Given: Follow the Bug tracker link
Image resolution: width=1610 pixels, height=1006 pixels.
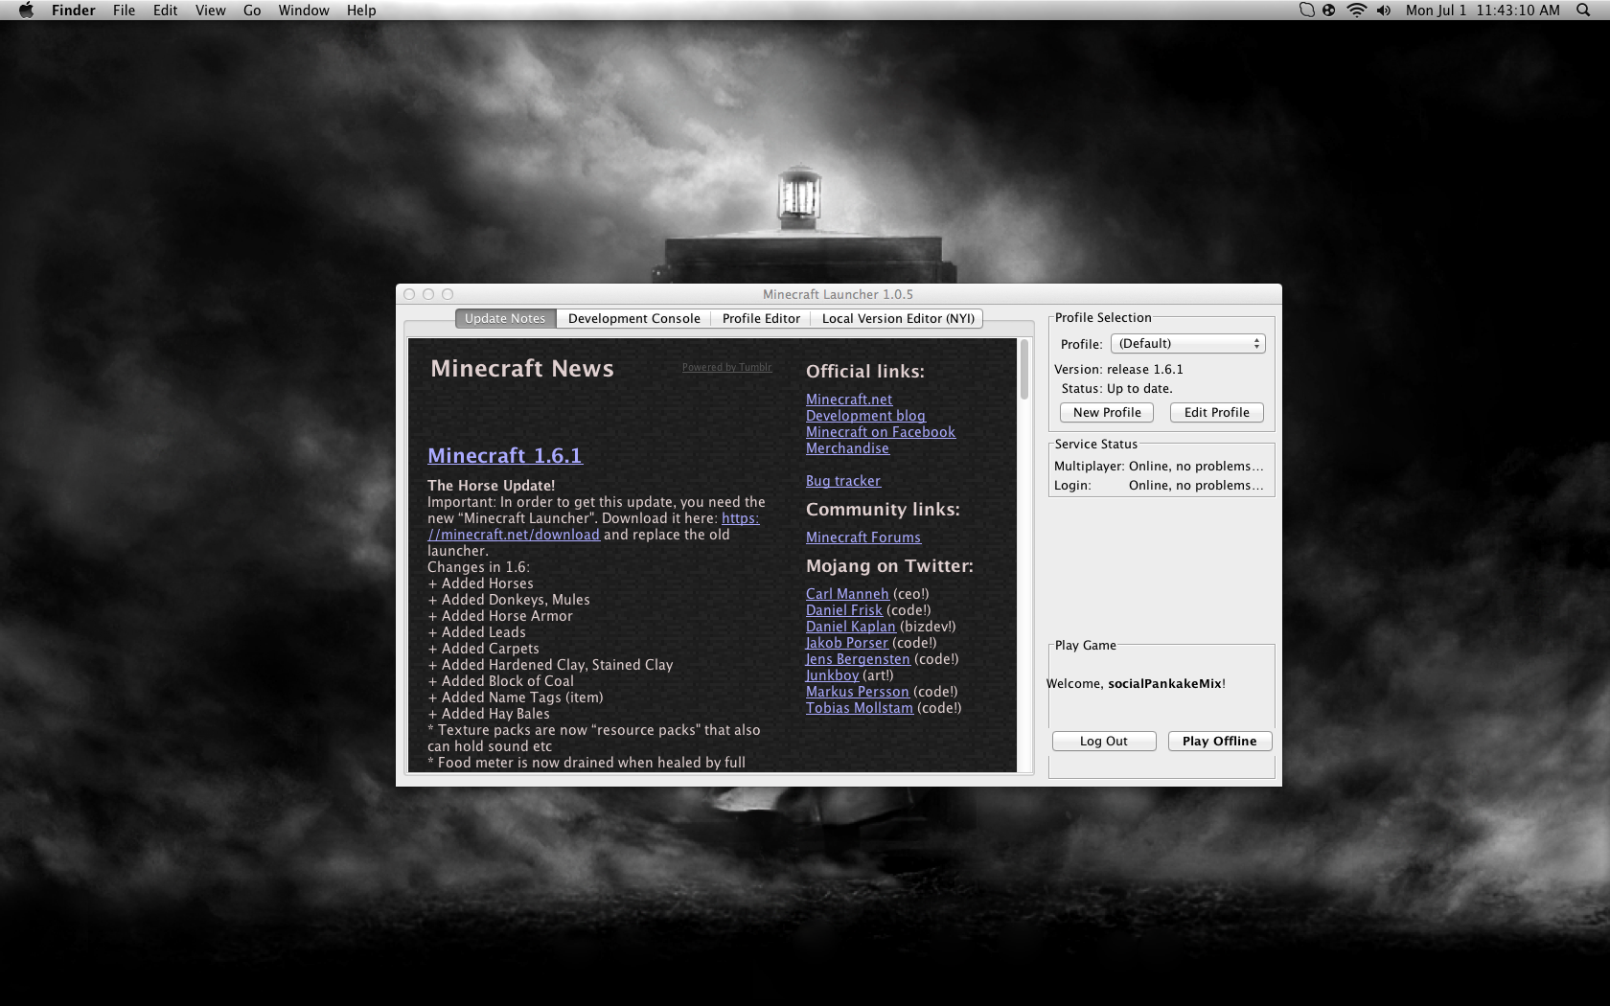Looking at the screenshot, I should pos(842,481).
